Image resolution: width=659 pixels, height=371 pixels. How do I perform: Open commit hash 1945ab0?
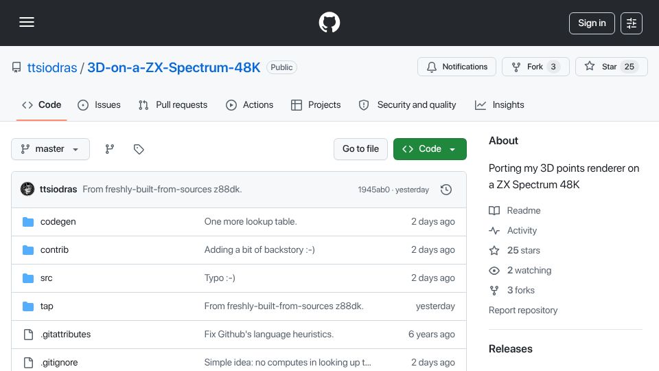pyautogui.click(x=373, y=190)
